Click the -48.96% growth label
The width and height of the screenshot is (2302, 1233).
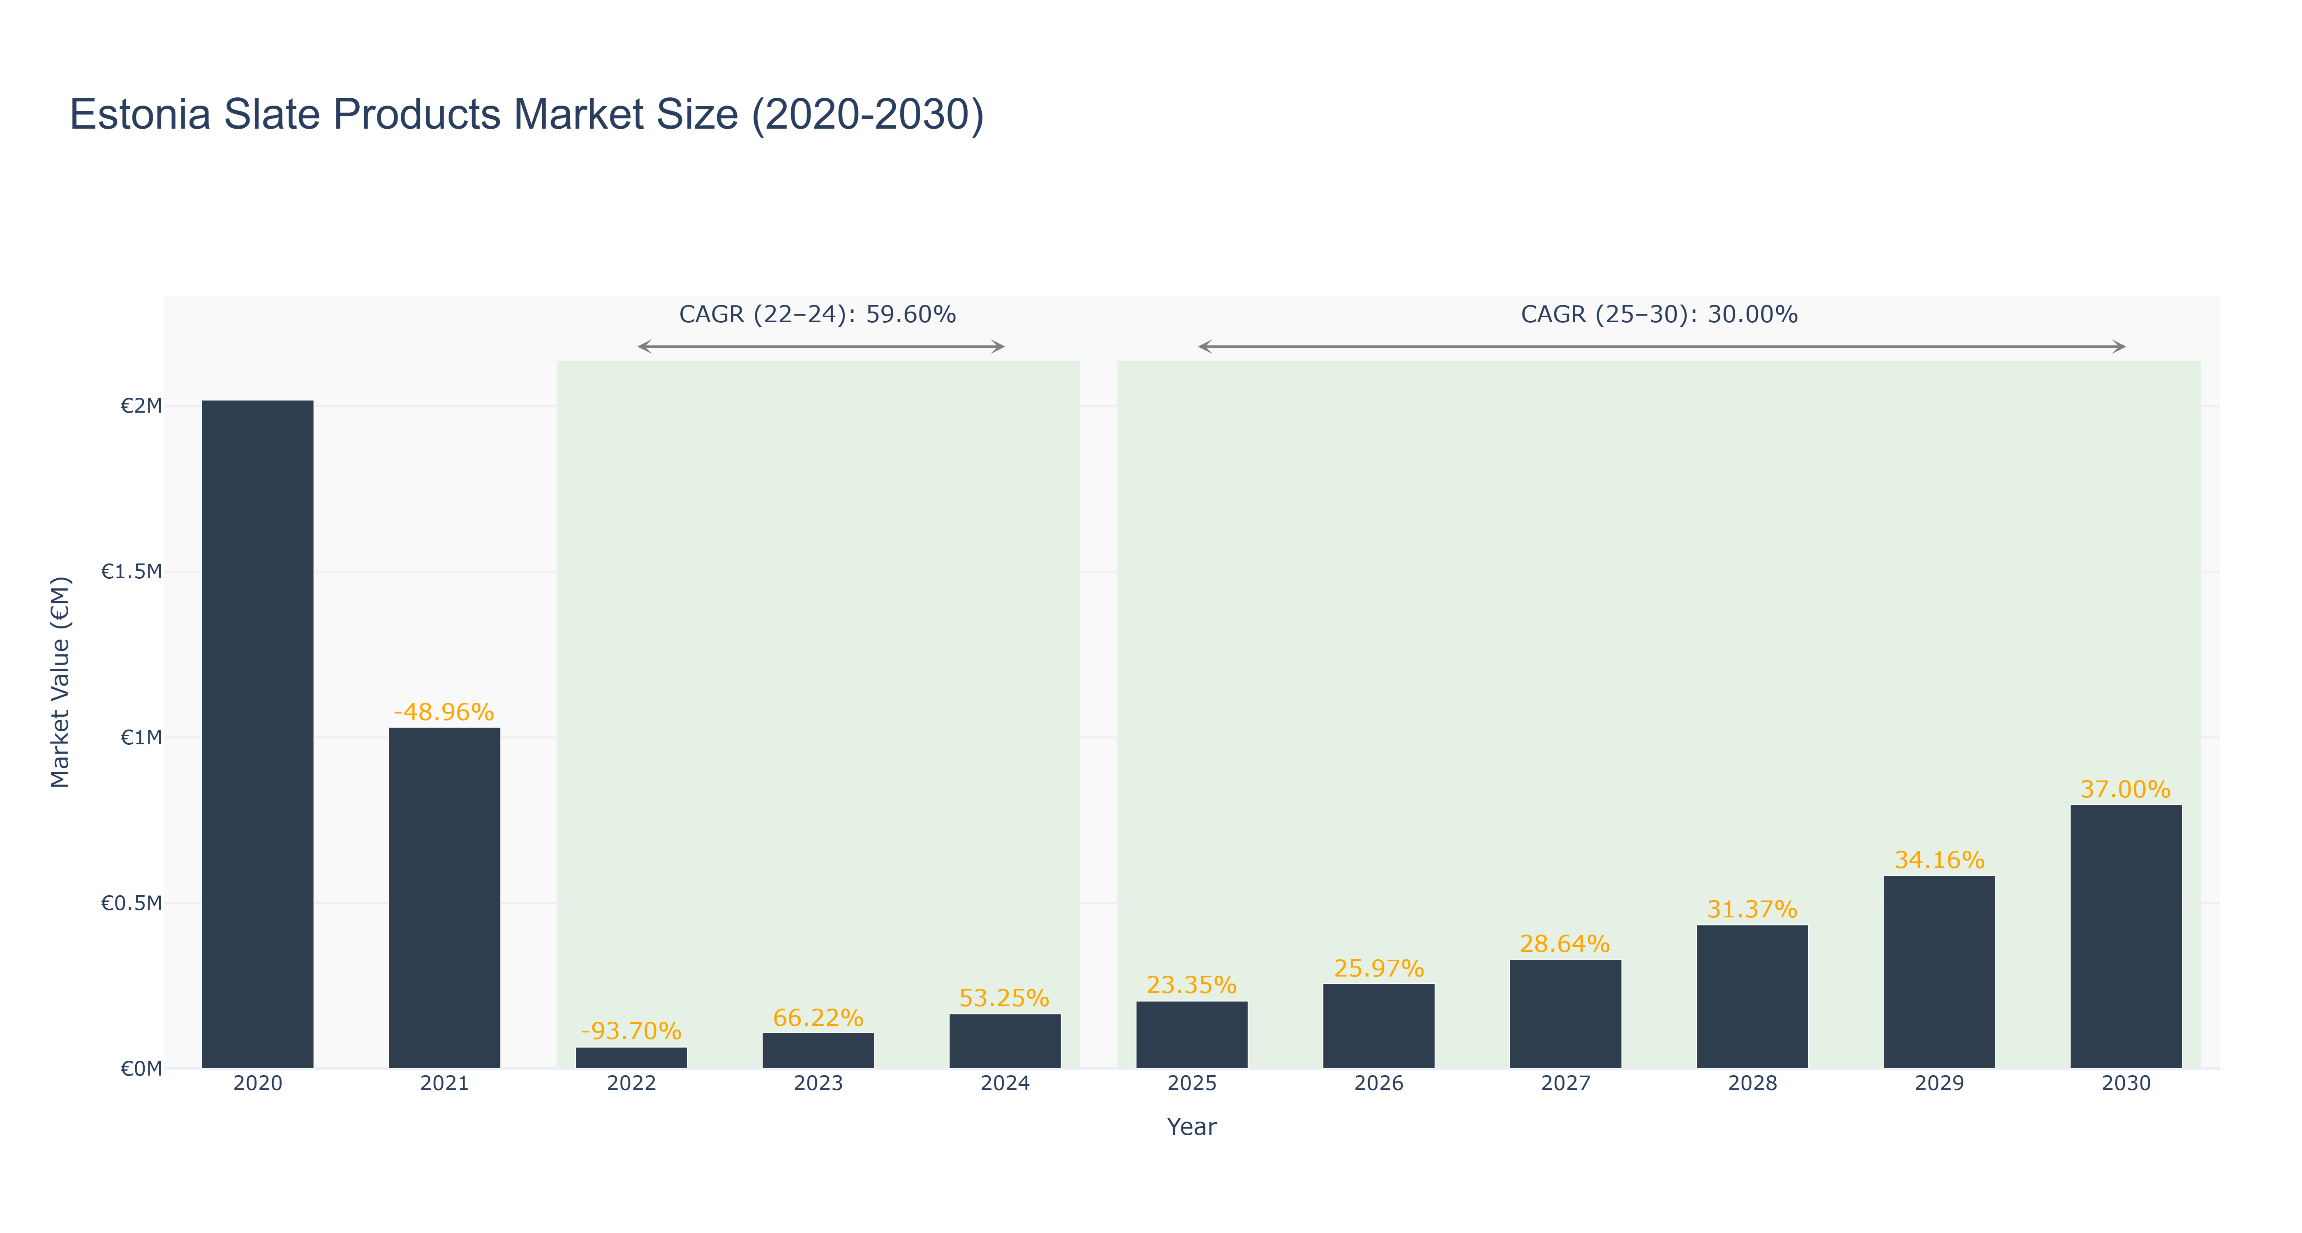click(x=444, y=712)
